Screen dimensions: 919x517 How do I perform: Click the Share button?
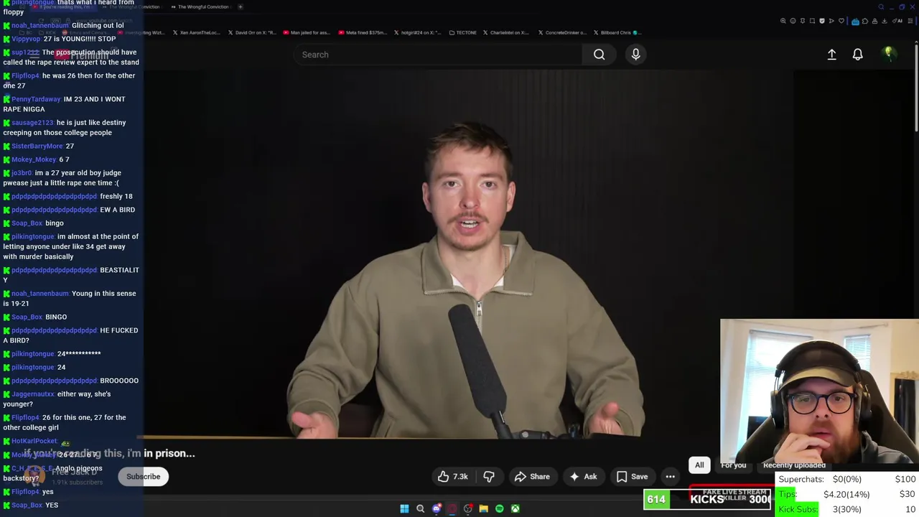click(x=532, y=477)
